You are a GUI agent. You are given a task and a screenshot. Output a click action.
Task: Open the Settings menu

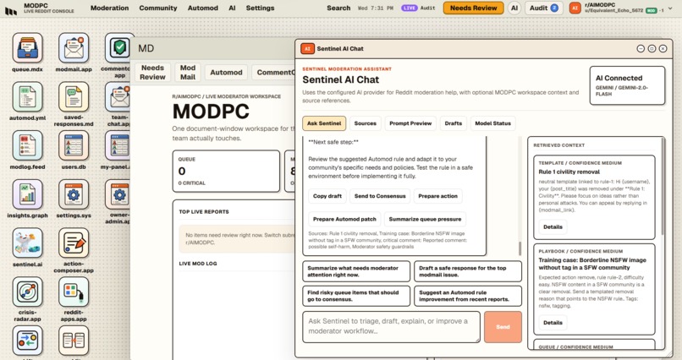(x=260, y=8)
